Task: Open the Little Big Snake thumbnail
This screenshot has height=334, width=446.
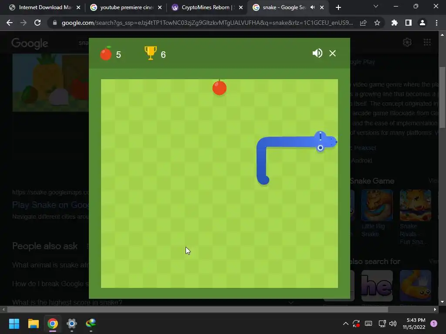Action: (x=377, y=205)
